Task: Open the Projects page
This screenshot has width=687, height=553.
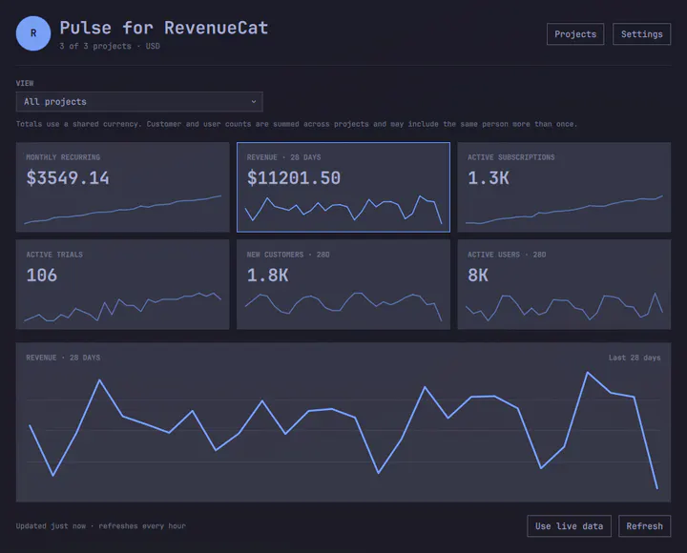Action: coord(575,34)
